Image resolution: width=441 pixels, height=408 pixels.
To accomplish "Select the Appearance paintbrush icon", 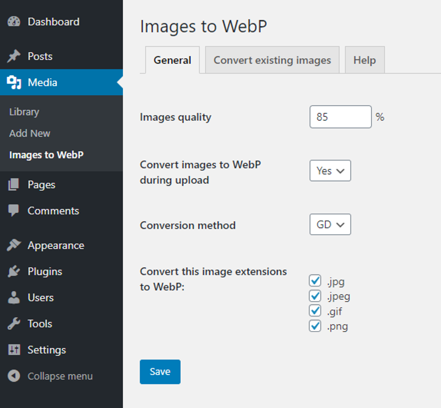I will (x=14, y=245).
